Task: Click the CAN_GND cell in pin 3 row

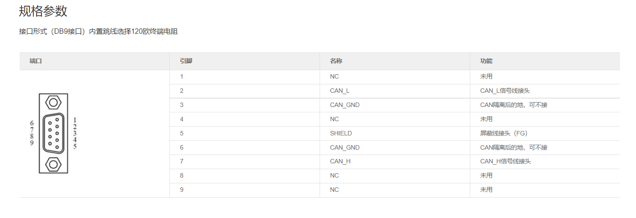Action: [345, 105]
